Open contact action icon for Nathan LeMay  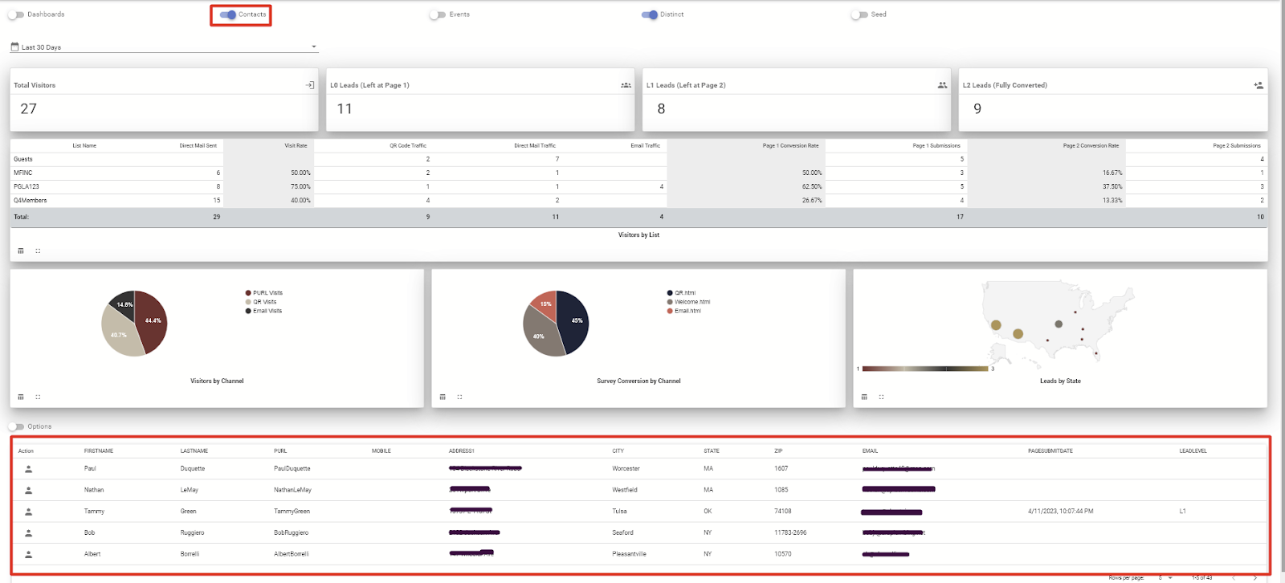pyautogui.click(x=29, y=490)
